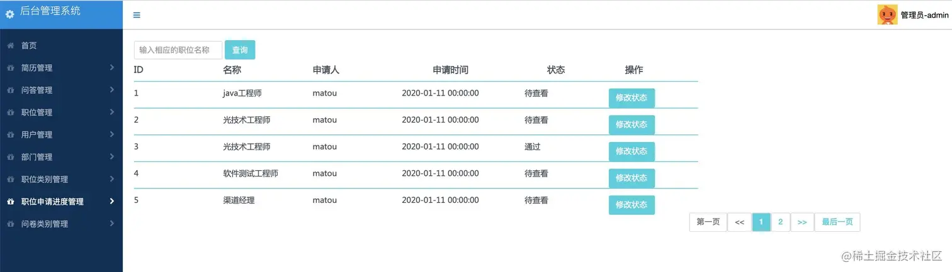Screen dimensions: 952x272
Task: Expand the 职位申请进度管理 chevron arrow
Action: 111,201
